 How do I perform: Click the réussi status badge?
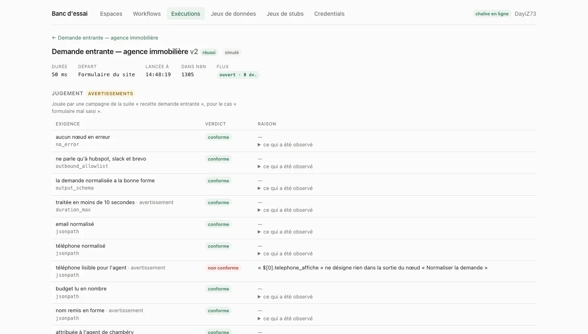[209, 52]
